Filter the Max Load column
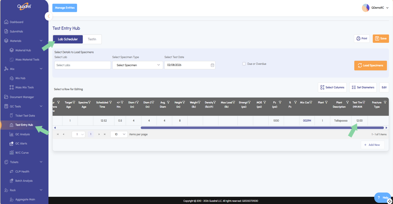The height and width of the screenshot is (204, 393). 233,102
